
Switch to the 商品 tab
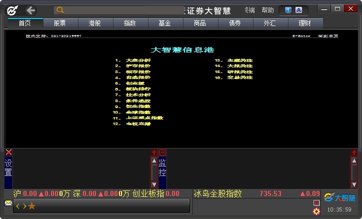[200, 23]
